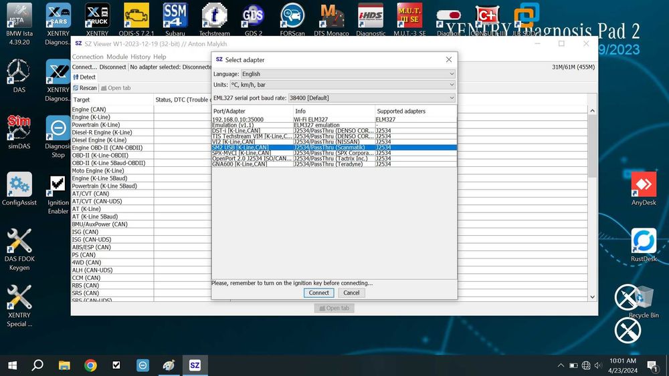
Task: Launch HDS Diagnostic desktop icon
Action: pyautogui.click(x=371, y=19)
